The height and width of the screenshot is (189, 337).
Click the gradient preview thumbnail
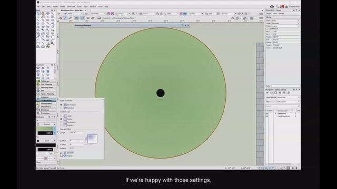click(x=92, y=139)
